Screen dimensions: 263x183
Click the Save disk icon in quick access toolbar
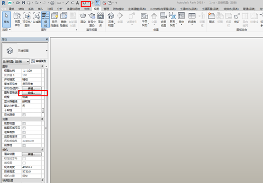point(24,3)
